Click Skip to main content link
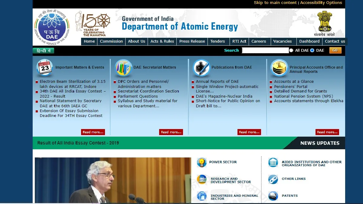This screenshot has height=204, width=363. click(275, 3)
